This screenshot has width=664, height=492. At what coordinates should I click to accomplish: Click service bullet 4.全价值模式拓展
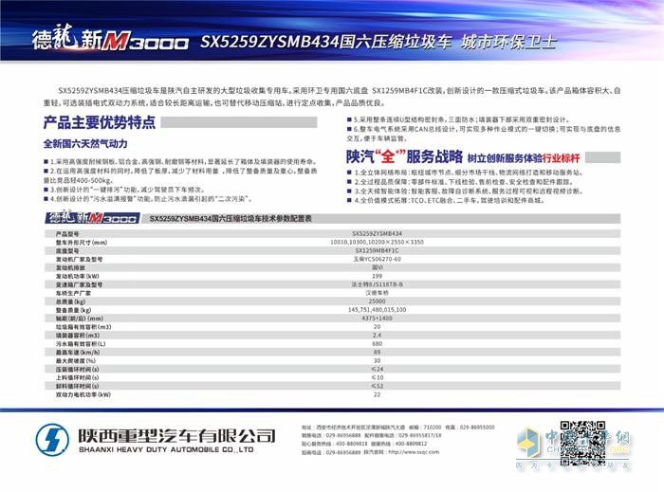pyautogui.click(x=445, y=201)
